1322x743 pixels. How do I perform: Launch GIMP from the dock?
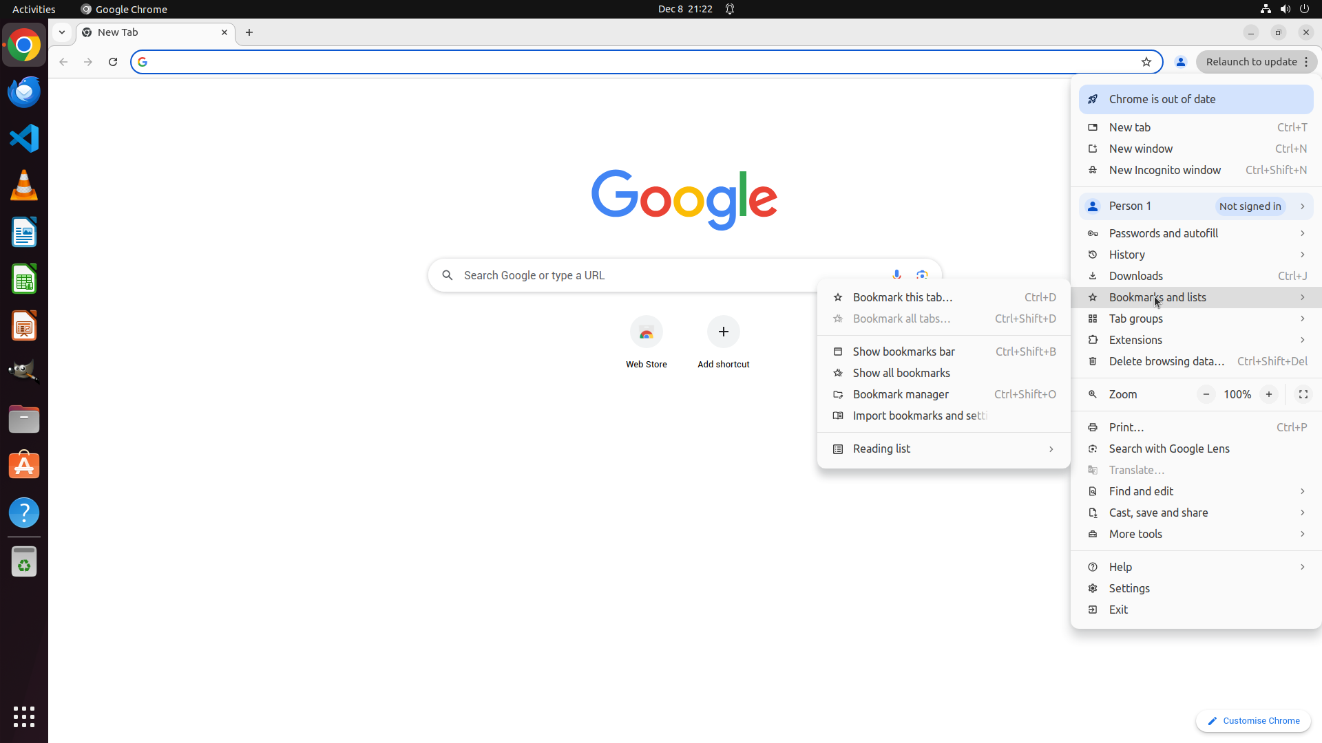tap(24, 372)
